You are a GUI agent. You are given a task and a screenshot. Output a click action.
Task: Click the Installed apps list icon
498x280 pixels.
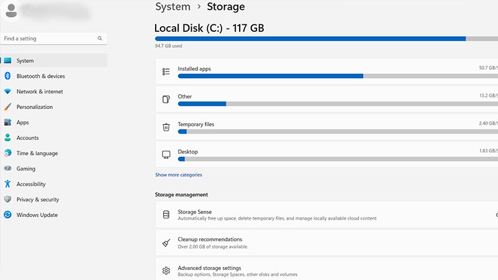[166, 72]
